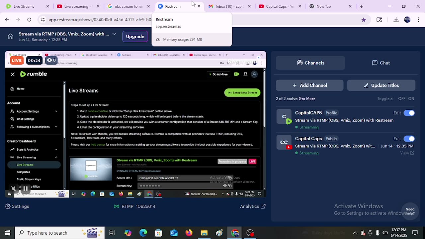The width and height of the screenshot is (425, 239).
Task: Go back with Chrome's back arrow
Action: coord(7,20)
